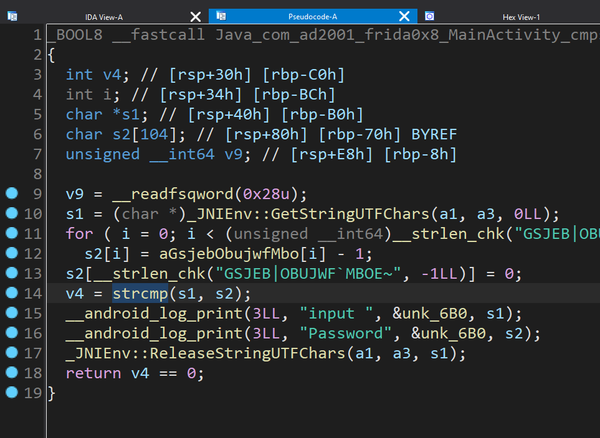600x438 pixels.
Task: Close the Pseudocode-A tab
Action: tap(404, 16)
